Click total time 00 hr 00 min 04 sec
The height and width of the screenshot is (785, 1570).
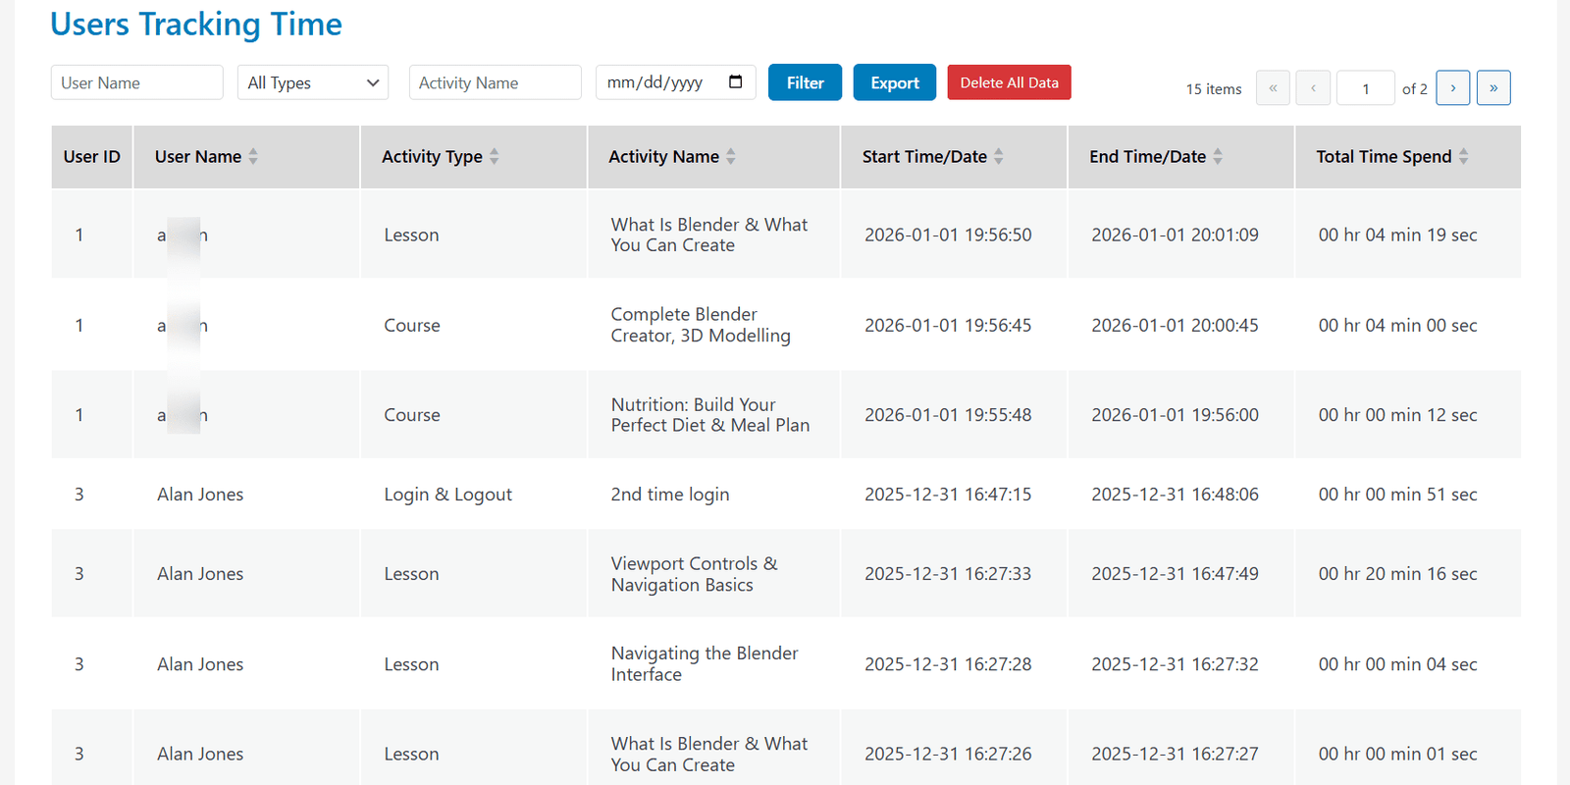click(1397, 664)
